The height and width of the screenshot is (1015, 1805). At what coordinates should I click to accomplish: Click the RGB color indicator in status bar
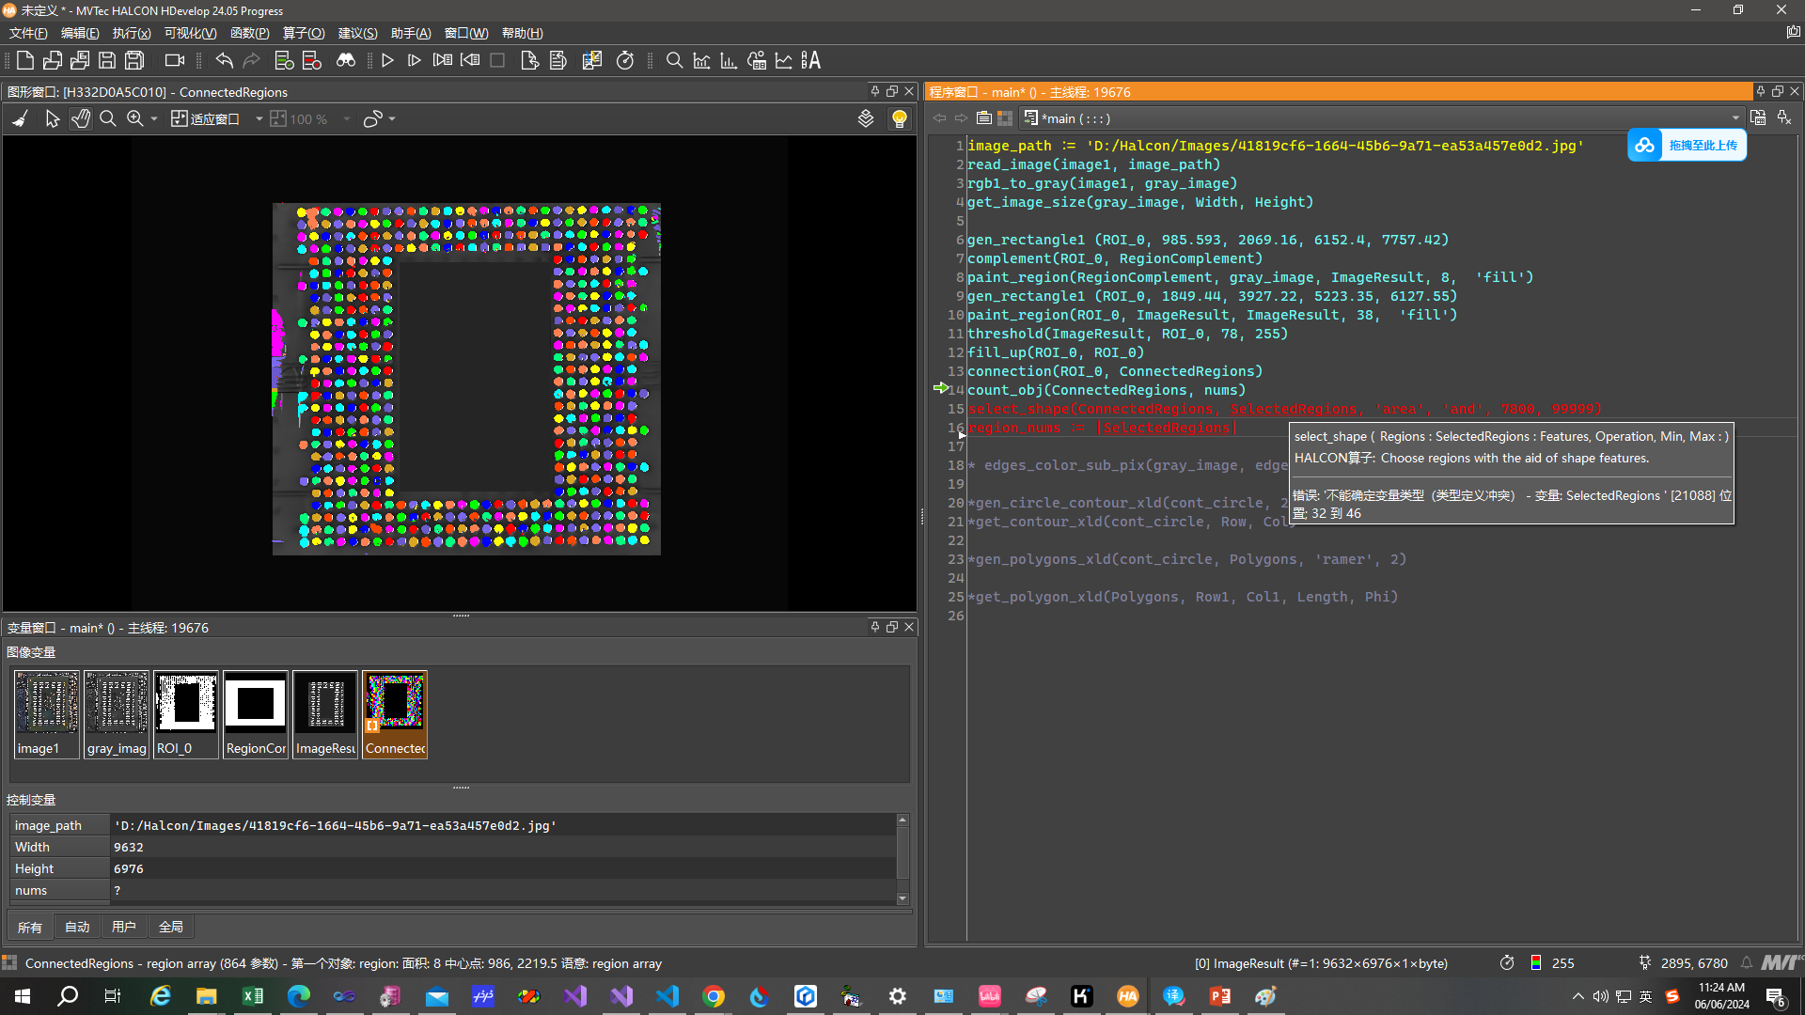pos(1535,962)
